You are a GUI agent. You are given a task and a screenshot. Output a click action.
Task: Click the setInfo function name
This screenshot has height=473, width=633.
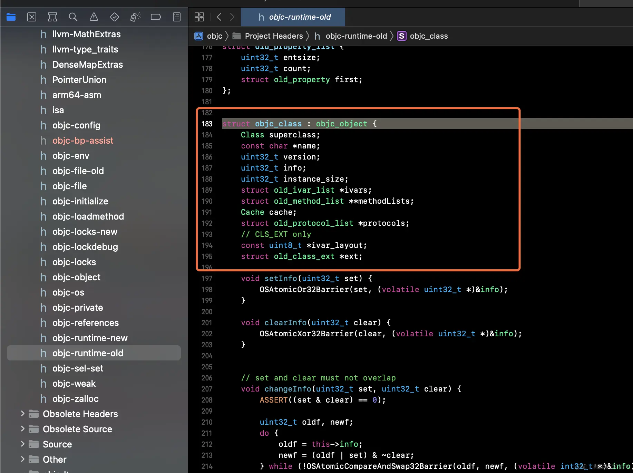281,278
